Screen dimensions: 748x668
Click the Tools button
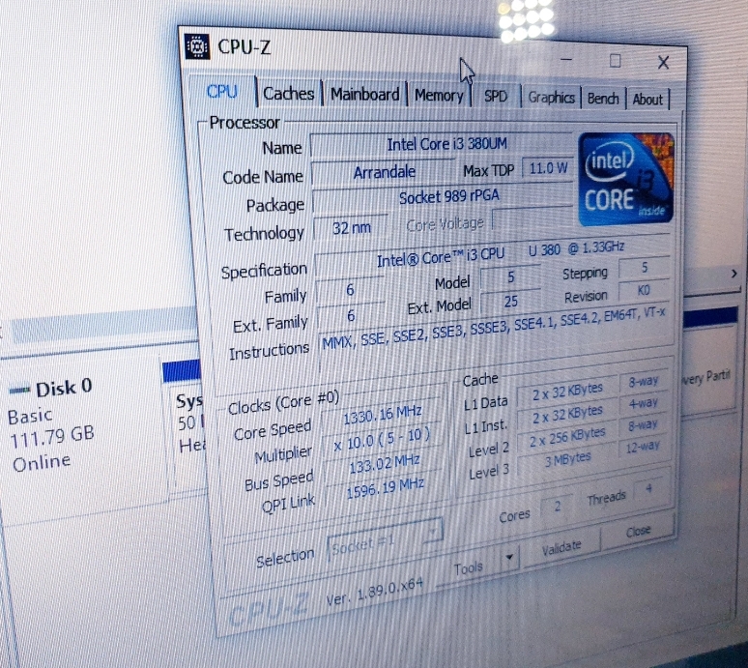[x=470, y=567]
